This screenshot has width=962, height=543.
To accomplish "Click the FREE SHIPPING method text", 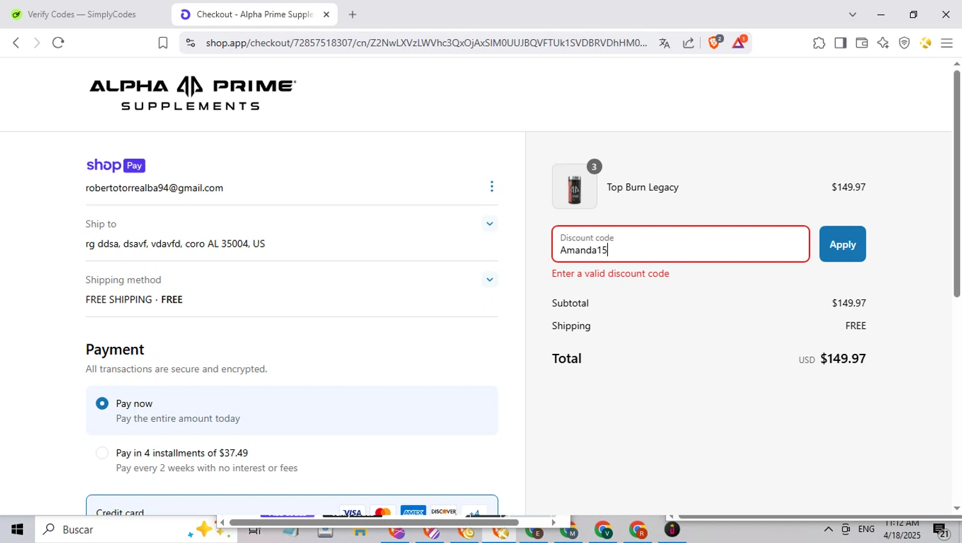I will [134, 299].
